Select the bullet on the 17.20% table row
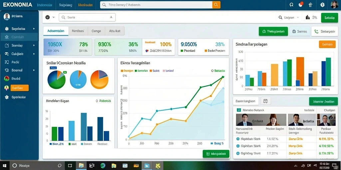The height and width of the screenshot is (170, 341). [x=238, y=153]
